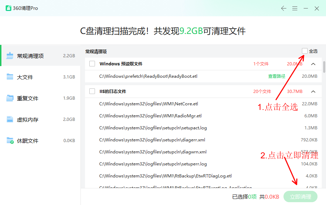The width and height of the screenshot is (326, 205).
Task: Tick the IIS的日志文件 checkbox
Action: (92, 92)
